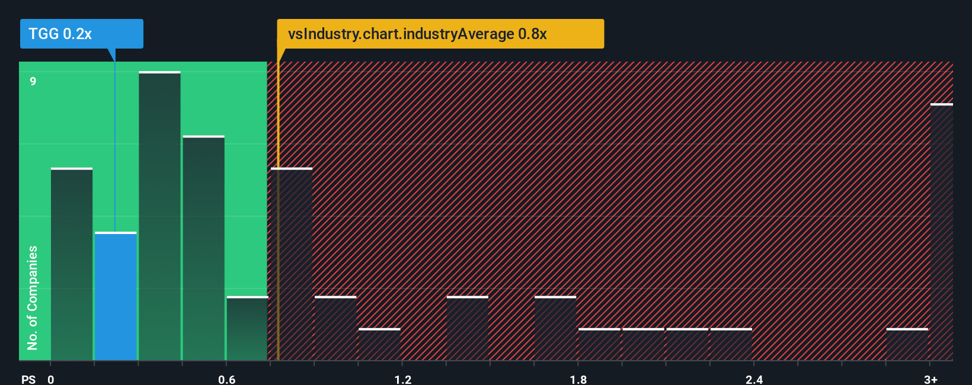
Task: Click the 'No. of Companies' axis label
Action: click(33, 297)
